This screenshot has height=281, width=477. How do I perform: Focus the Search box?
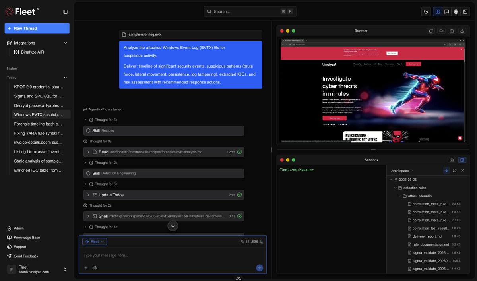250,12
